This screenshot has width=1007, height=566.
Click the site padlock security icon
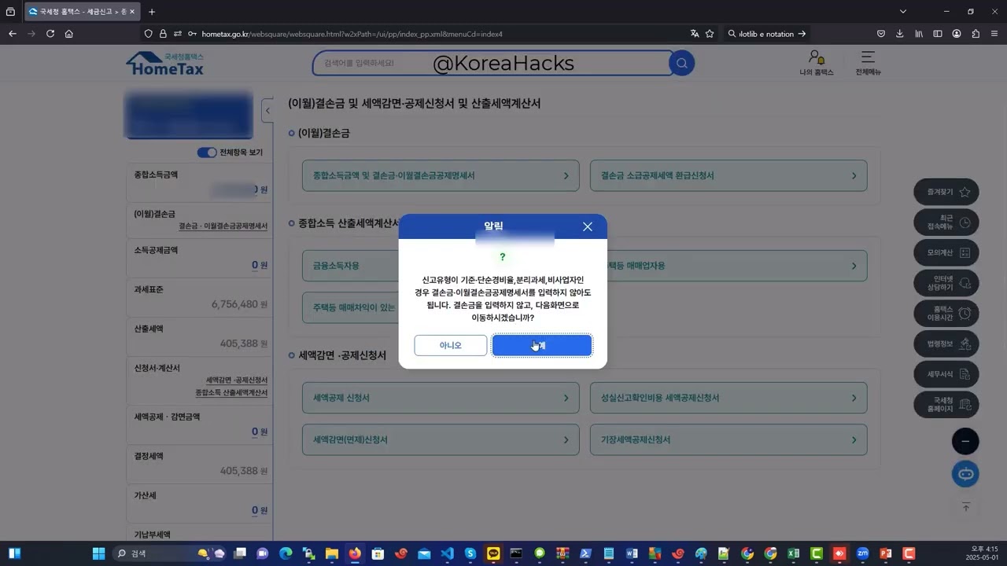click(x=163, y=34)
